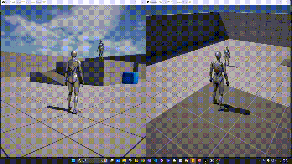
Task: Switch to first Unreal Engine taskbar icon
Action: coord(205,161)
